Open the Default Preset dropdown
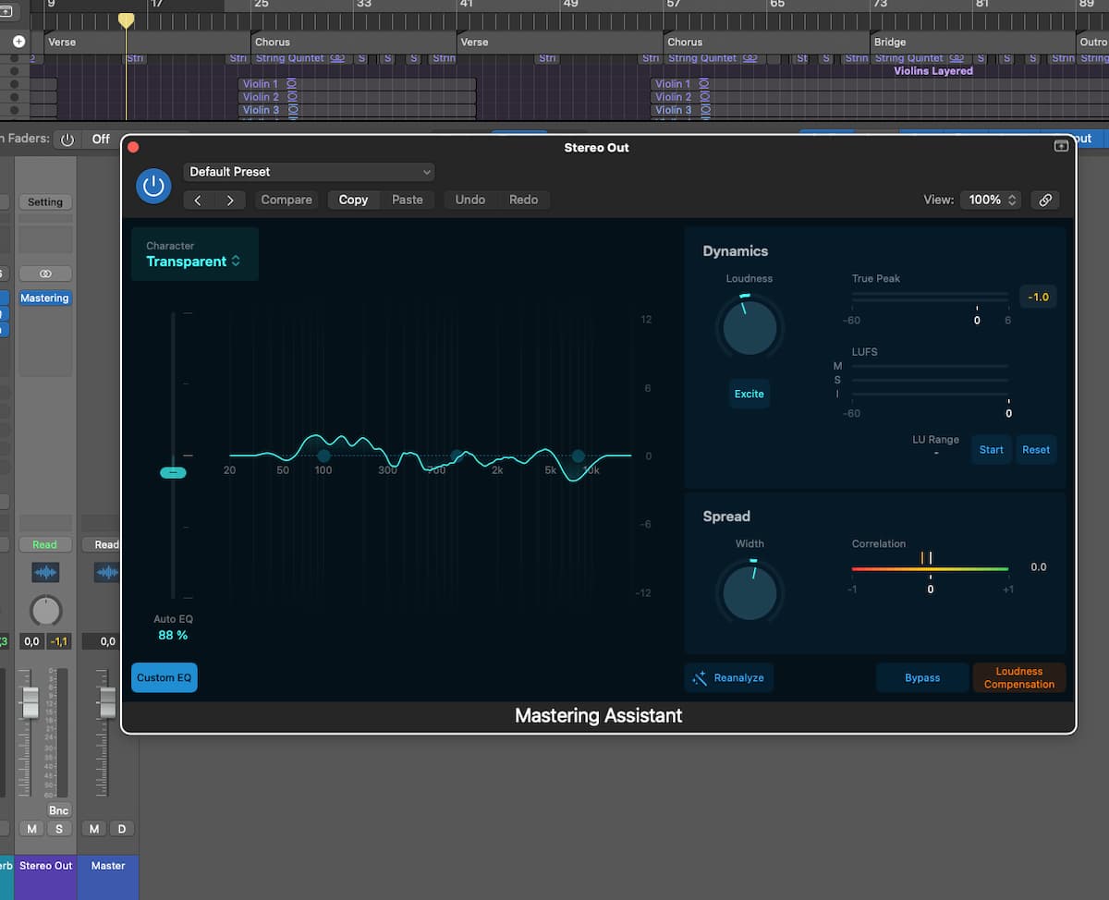 [x=310, y=172]
